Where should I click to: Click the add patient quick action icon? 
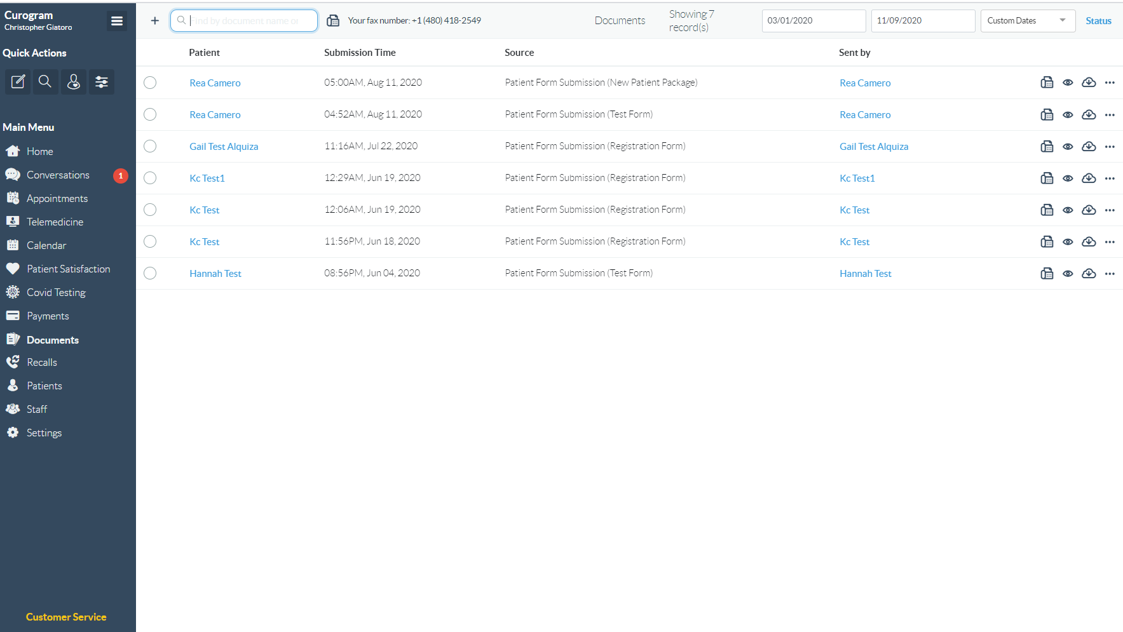(x=74, y=82)
